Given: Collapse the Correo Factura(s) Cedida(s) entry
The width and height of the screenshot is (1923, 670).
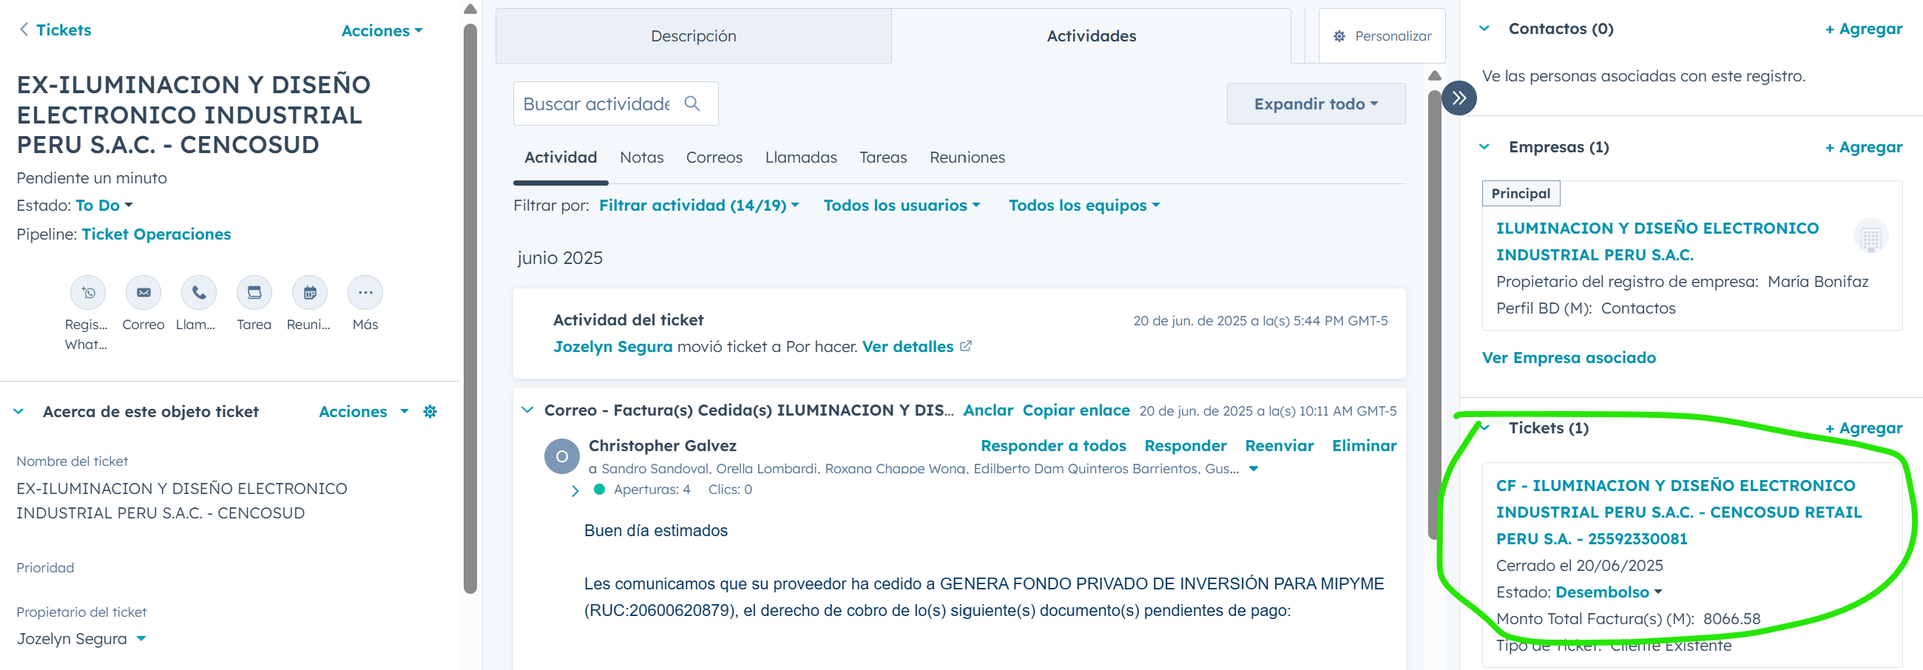Looking at the screenshot, I should coord(528,410).
